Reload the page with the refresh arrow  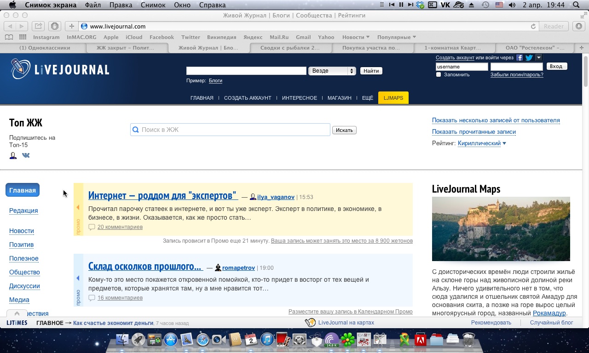(533, 26)
